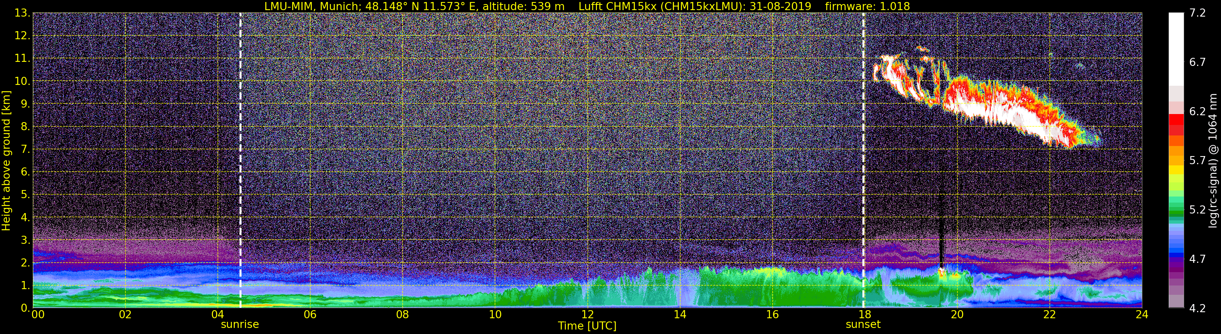Click the height axis tick label '1.'
The height and width of the screenshot is (334, 1221).
pos(26,286)
